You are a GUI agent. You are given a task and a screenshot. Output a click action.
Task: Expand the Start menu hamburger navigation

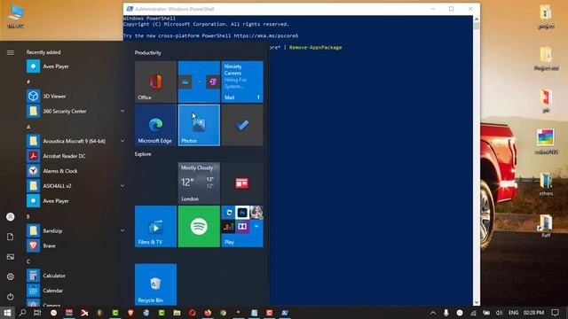10,53
